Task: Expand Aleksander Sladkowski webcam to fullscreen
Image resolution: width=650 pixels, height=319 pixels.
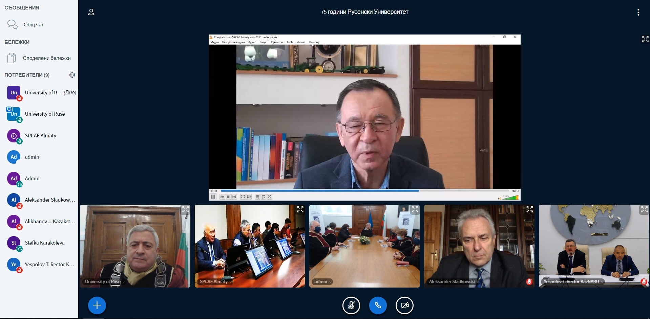Action: tap(530, 209)
